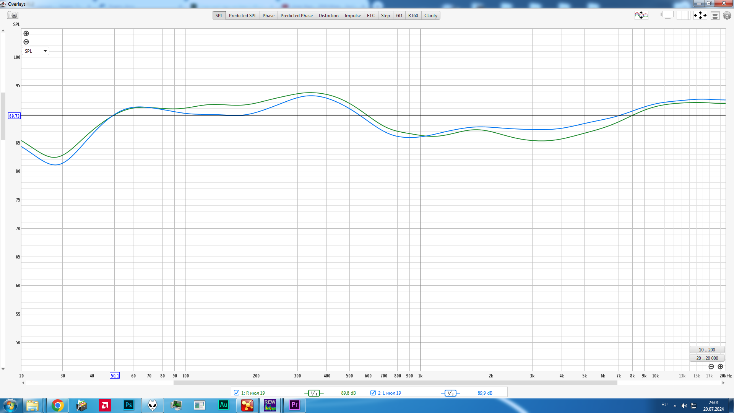The image size is (734, 413).
Task: Open the graph controls panel icon
Action: pyautogui.click(x=715, y=16)
